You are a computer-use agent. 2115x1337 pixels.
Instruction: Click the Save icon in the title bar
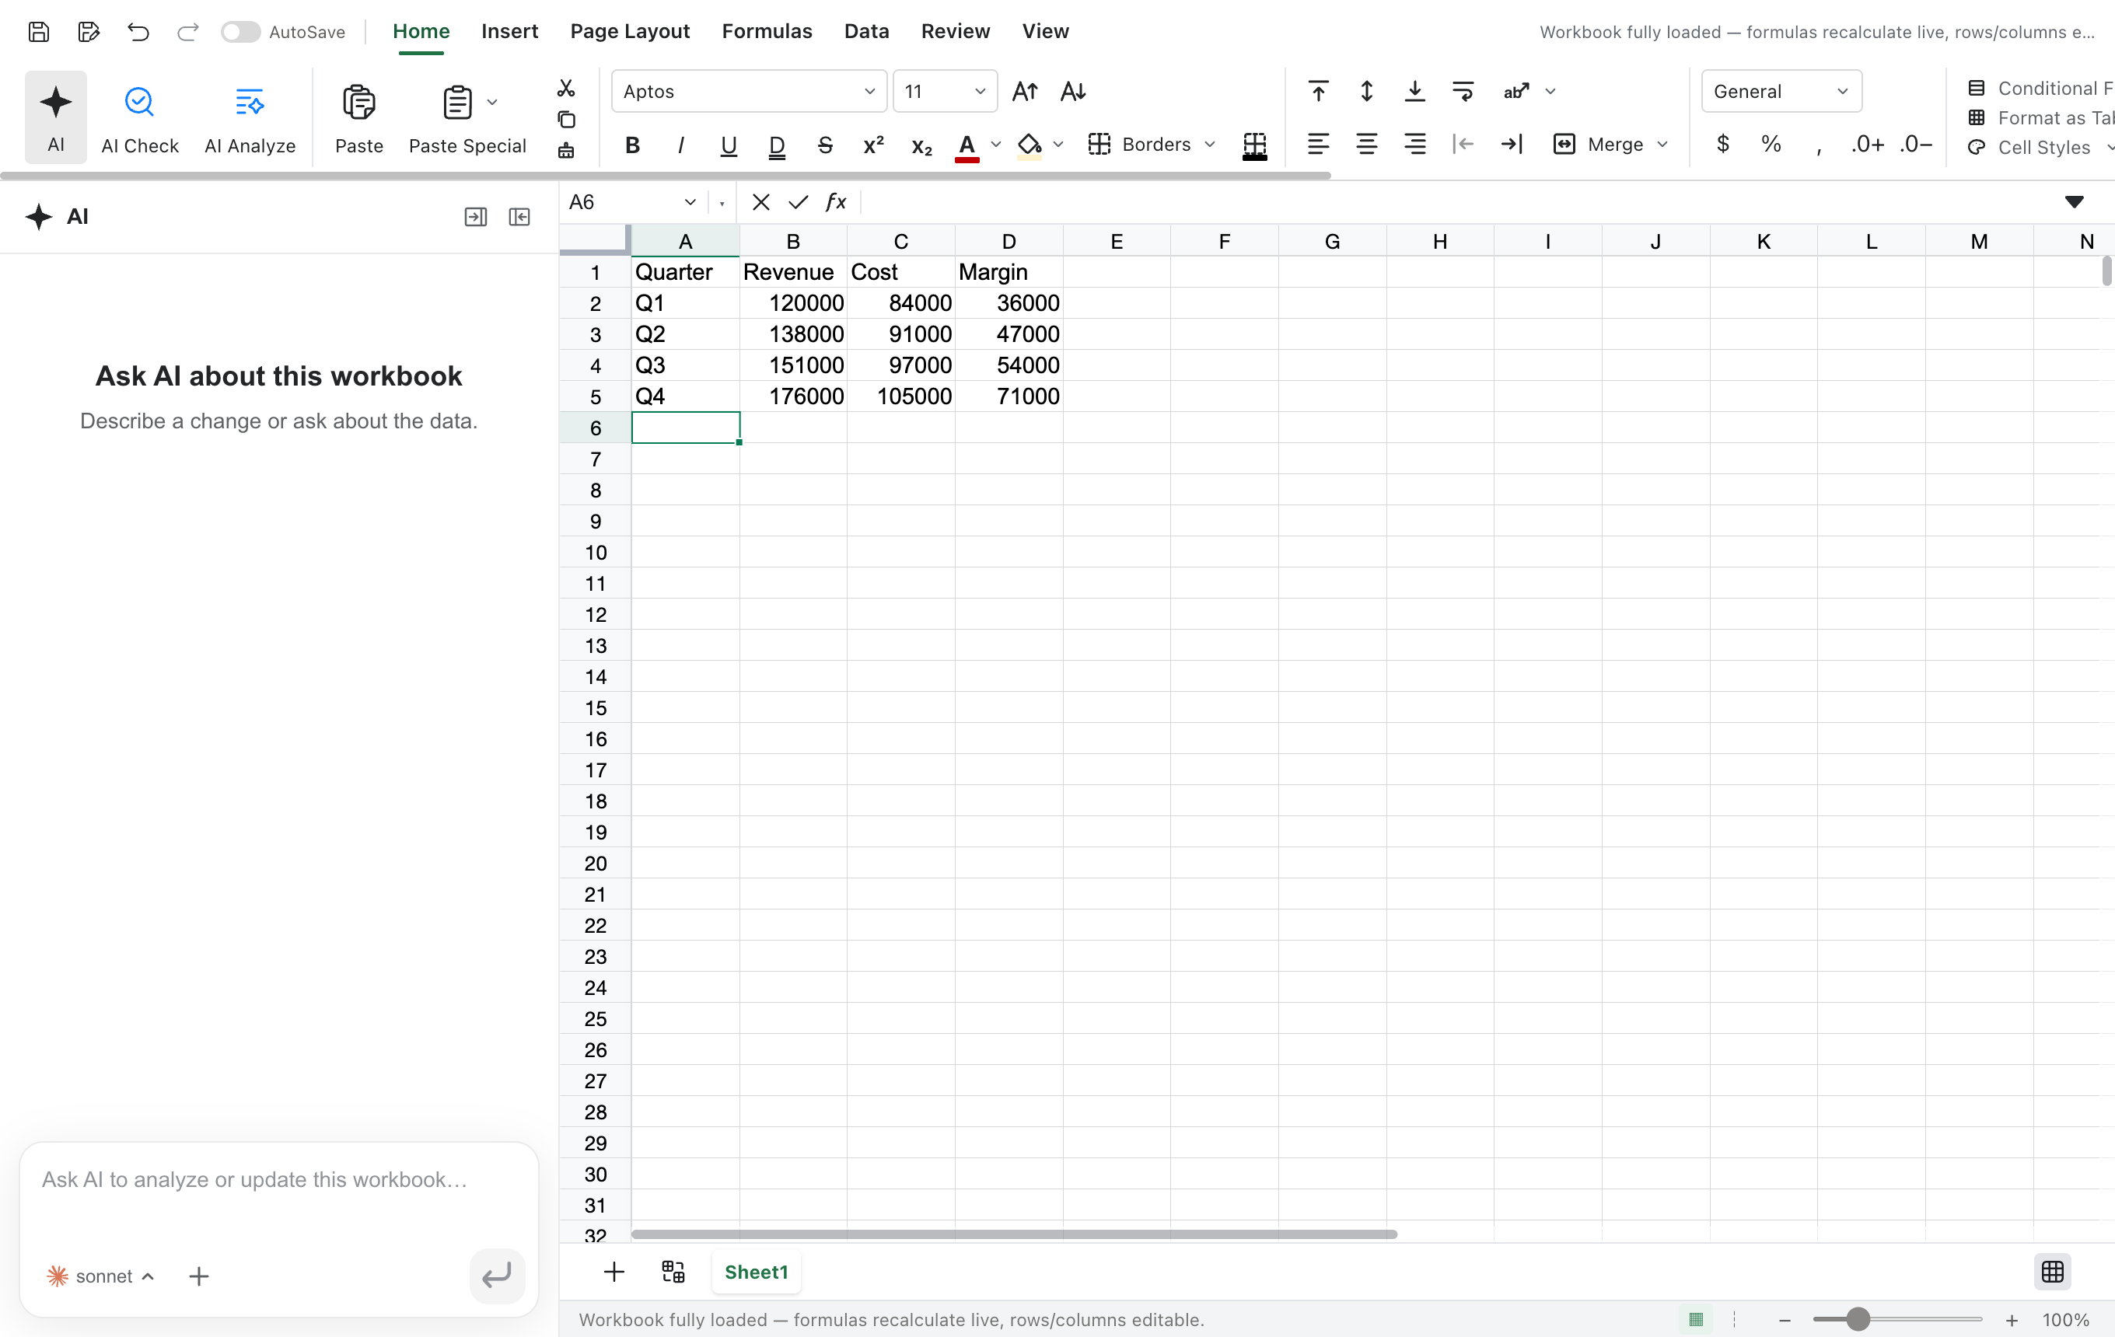(x=39, y=32)
